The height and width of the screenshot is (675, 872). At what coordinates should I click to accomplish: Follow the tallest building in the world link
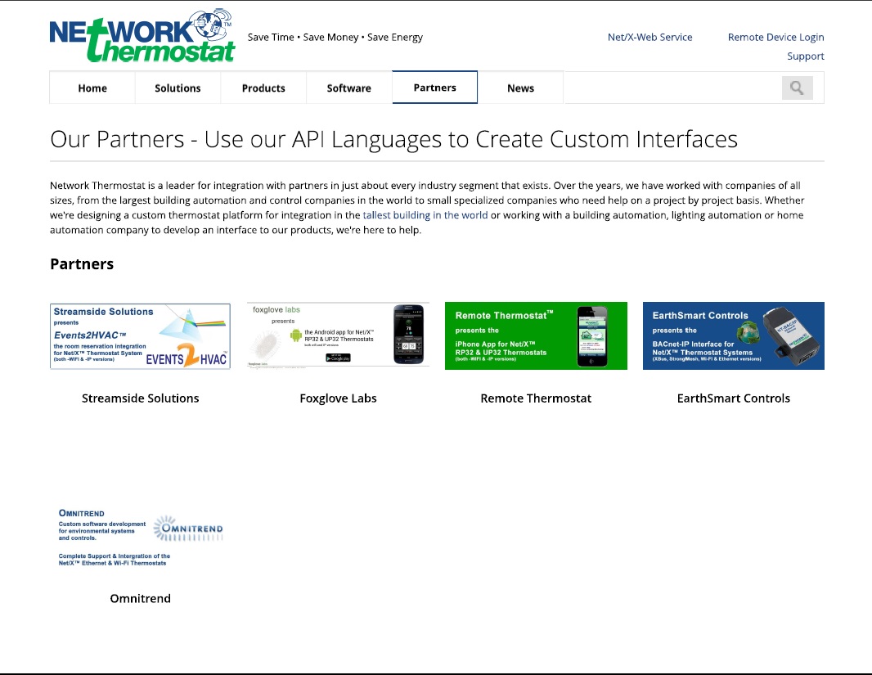coord(425,215)
